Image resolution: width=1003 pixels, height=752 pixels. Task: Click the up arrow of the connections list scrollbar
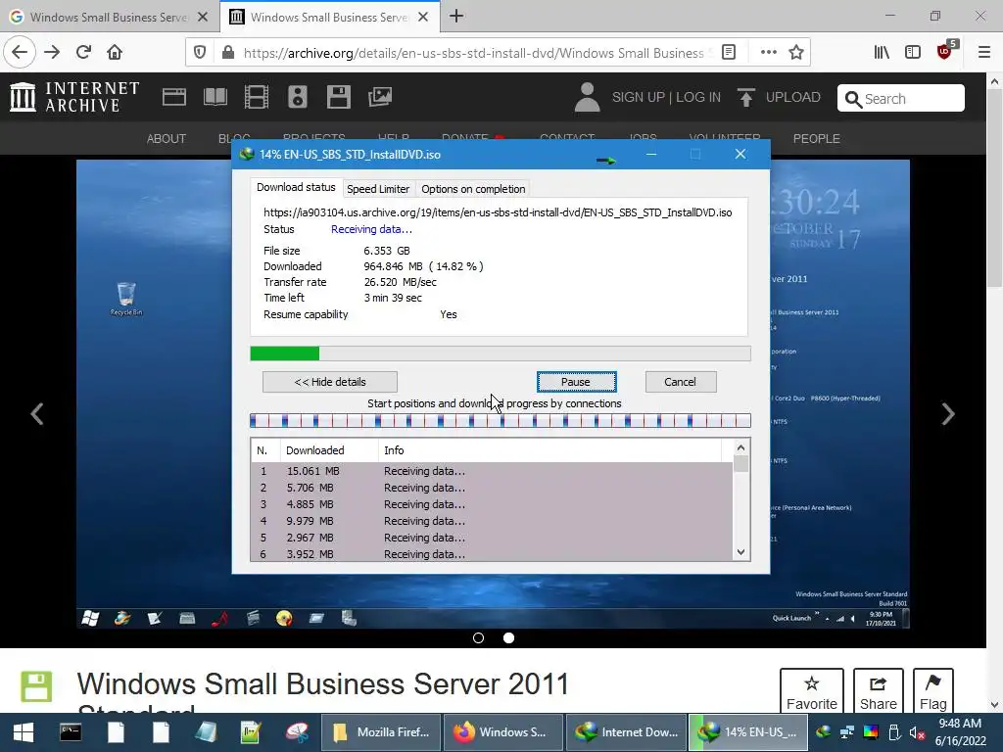pos(740,448)
